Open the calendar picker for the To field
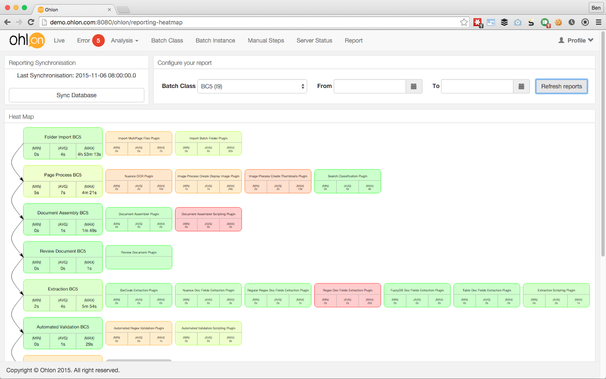The width and height of the screenshot is (606, 379). [x=521, y=86]
